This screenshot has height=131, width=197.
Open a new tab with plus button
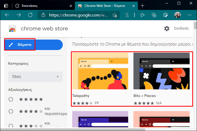pyautogui.click(x=142, y=6)
